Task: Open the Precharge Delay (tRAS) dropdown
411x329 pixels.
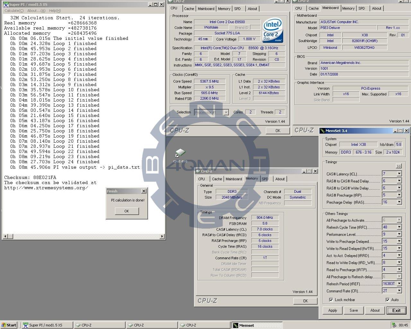Action: pyautogui.click(x=399, y=202)
